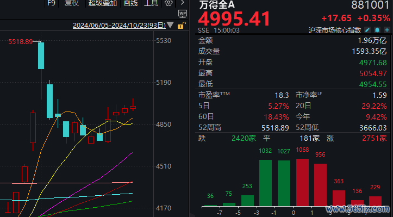Click the percent change +0.35%
The image size is (393, 217).
tap(373, 18)
